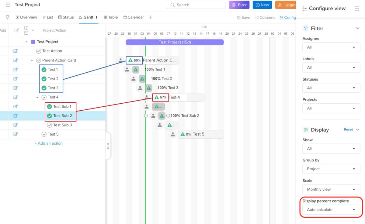Switch to the Table tab
The height and width of the screenshot is (224, 365).
(111, 17)
